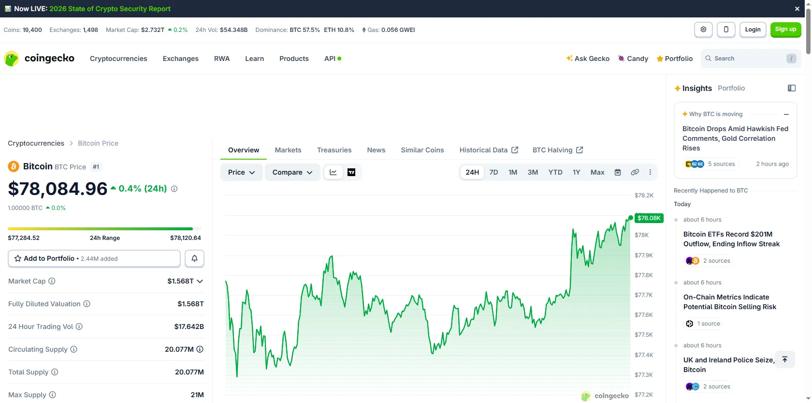Select the YTD time range
Screen dimensions: 812x403
[555, 172]
